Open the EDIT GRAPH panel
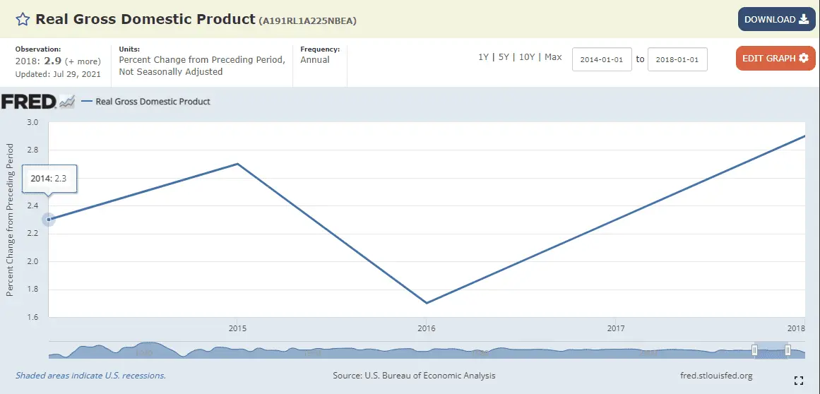This screenshot has width=820, height=394. 776,58
